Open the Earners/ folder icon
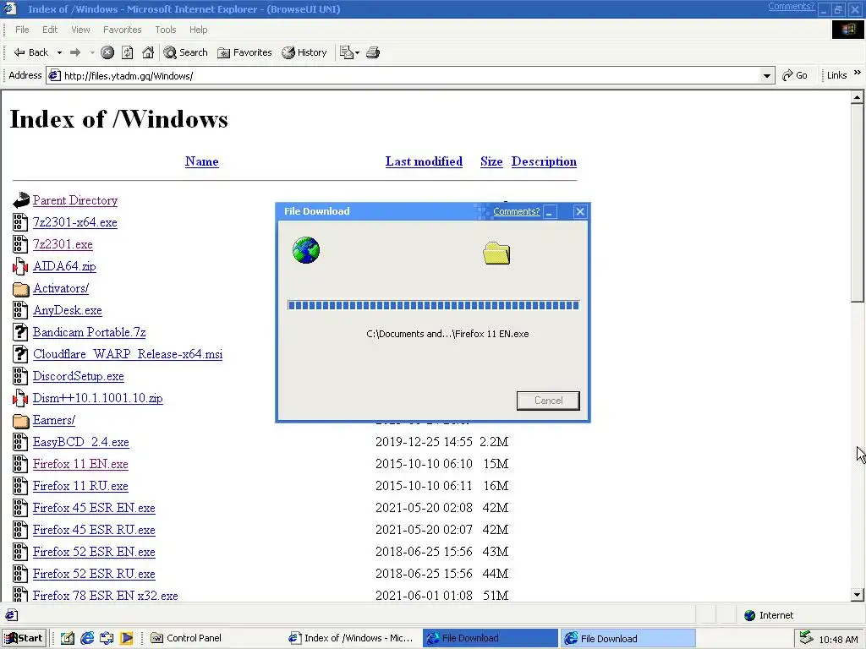This screenshot has width=866, height=649. coord(20,421)
